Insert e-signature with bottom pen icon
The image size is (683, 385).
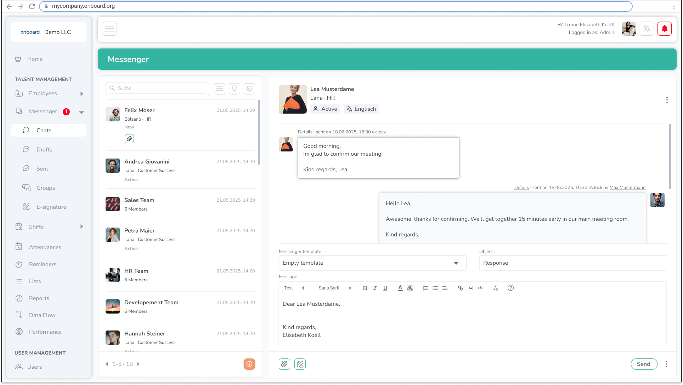click(300, 364)
